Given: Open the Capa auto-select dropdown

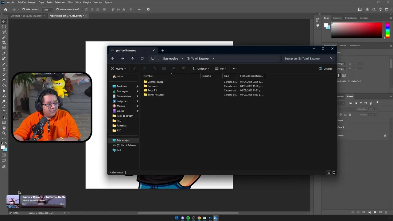Looking at the screenshot, I should (x=47, y=10).
